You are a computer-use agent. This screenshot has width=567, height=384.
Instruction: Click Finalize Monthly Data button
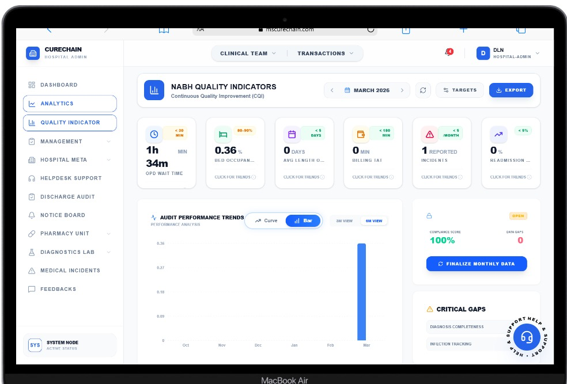click(477, 264)
